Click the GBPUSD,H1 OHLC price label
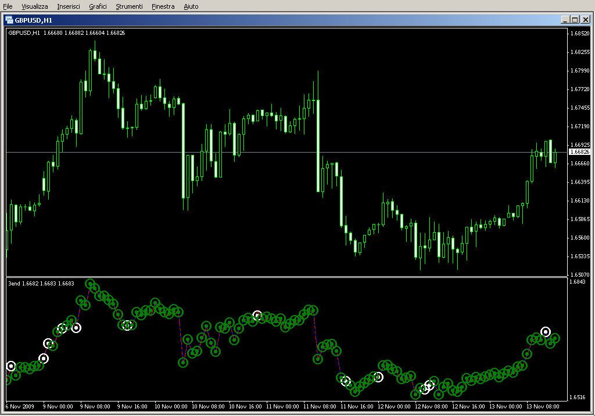 click(67, 33)
